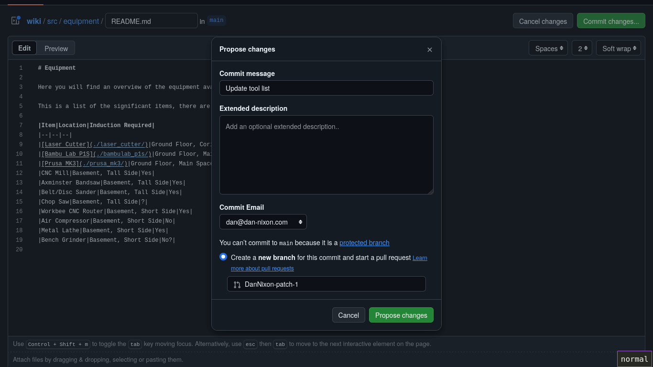Viewport: 653px width, 367px height.
Task: Open the Spaces indentation dropdown
Action: [x=548, y=48]
